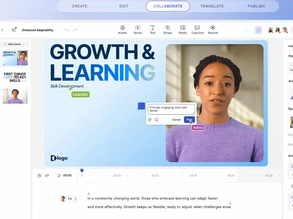The width and height of the screenshot is (293, 219).
Task: Redo the last action
Action: click(75, 30)
